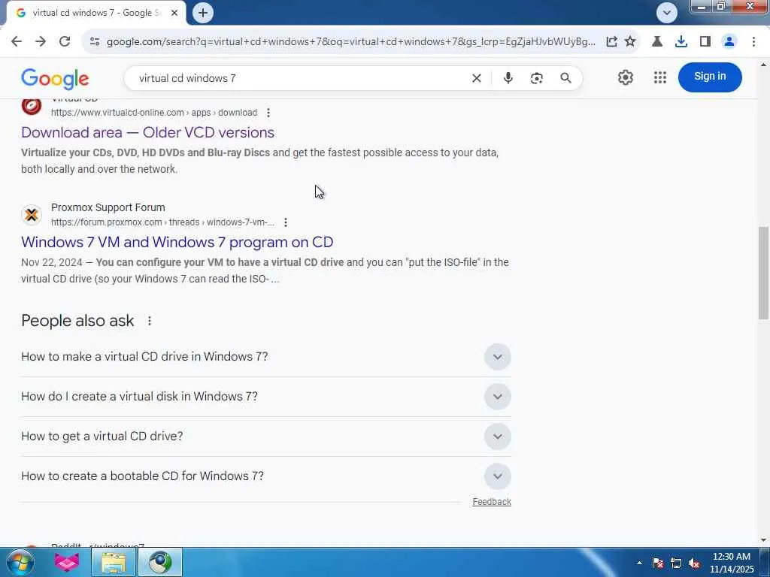
Task: Open the Windows Start menu
Action: [x=20, y=562]
